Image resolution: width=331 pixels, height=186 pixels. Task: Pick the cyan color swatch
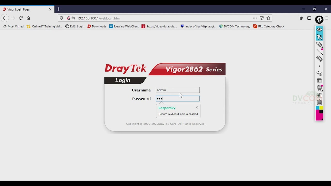click(x=317, y=108)
